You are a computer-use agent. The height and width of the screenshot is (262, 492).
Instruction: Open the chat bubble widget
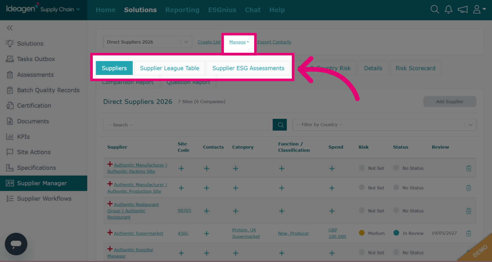[16, 244]
